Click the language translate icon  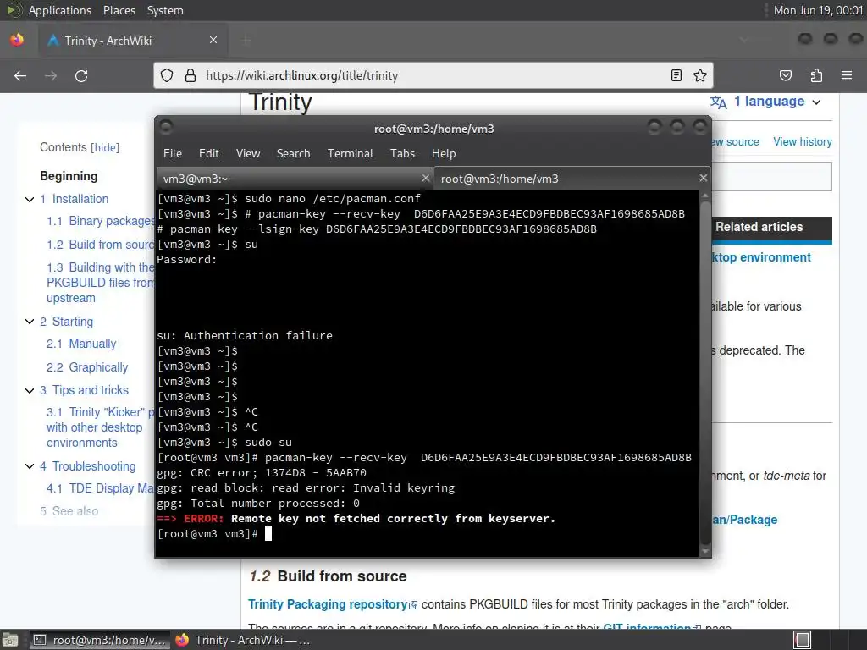coord(718,102)
